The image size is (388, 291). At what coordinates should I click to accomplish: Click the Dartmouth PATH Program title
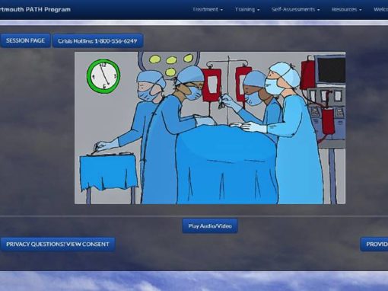tap(35, 10)
